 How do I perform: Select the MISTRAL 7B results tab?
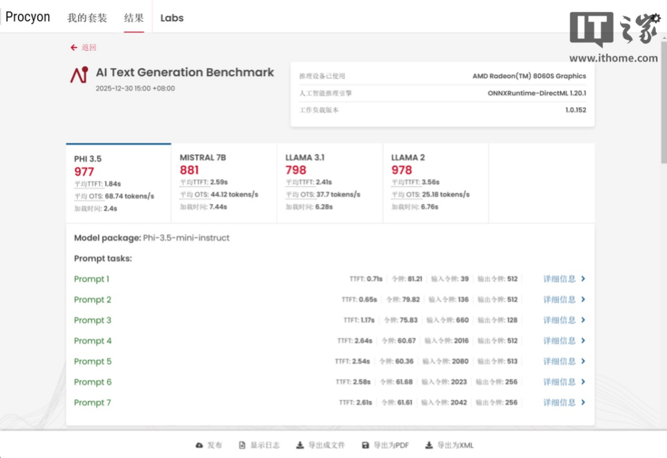pos(224,183)
